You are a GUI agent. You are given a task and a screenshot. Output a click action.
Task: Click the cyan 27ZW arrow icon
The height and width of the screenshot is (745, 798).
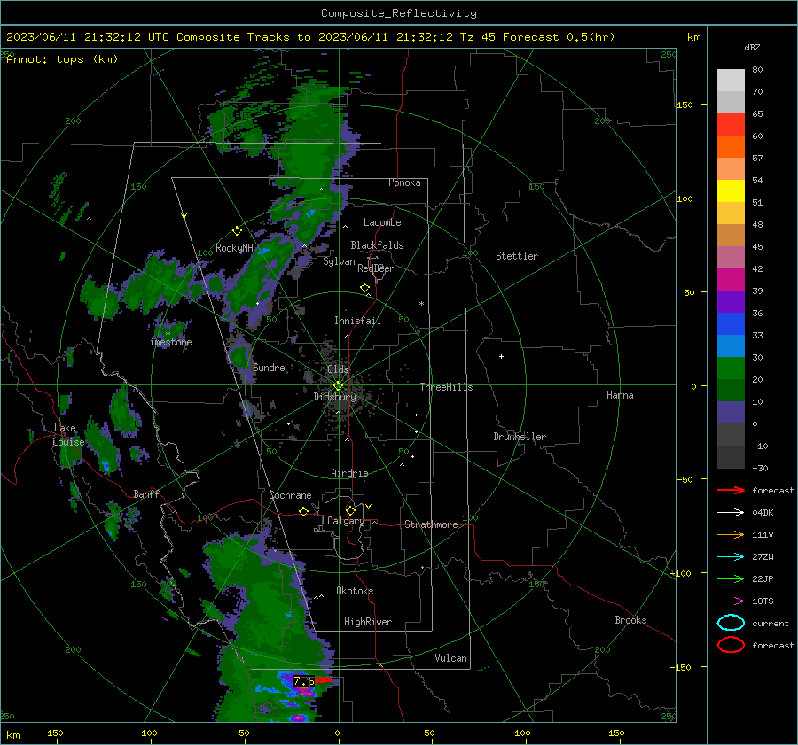pyautogui.click(x=731, y=557)
